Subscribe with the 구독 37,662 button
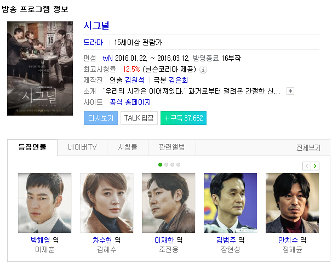 click(x=184, y=118)
